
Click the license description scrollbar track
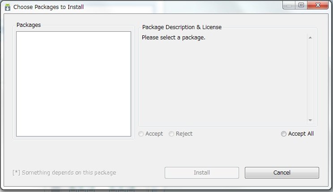point(310,79)
